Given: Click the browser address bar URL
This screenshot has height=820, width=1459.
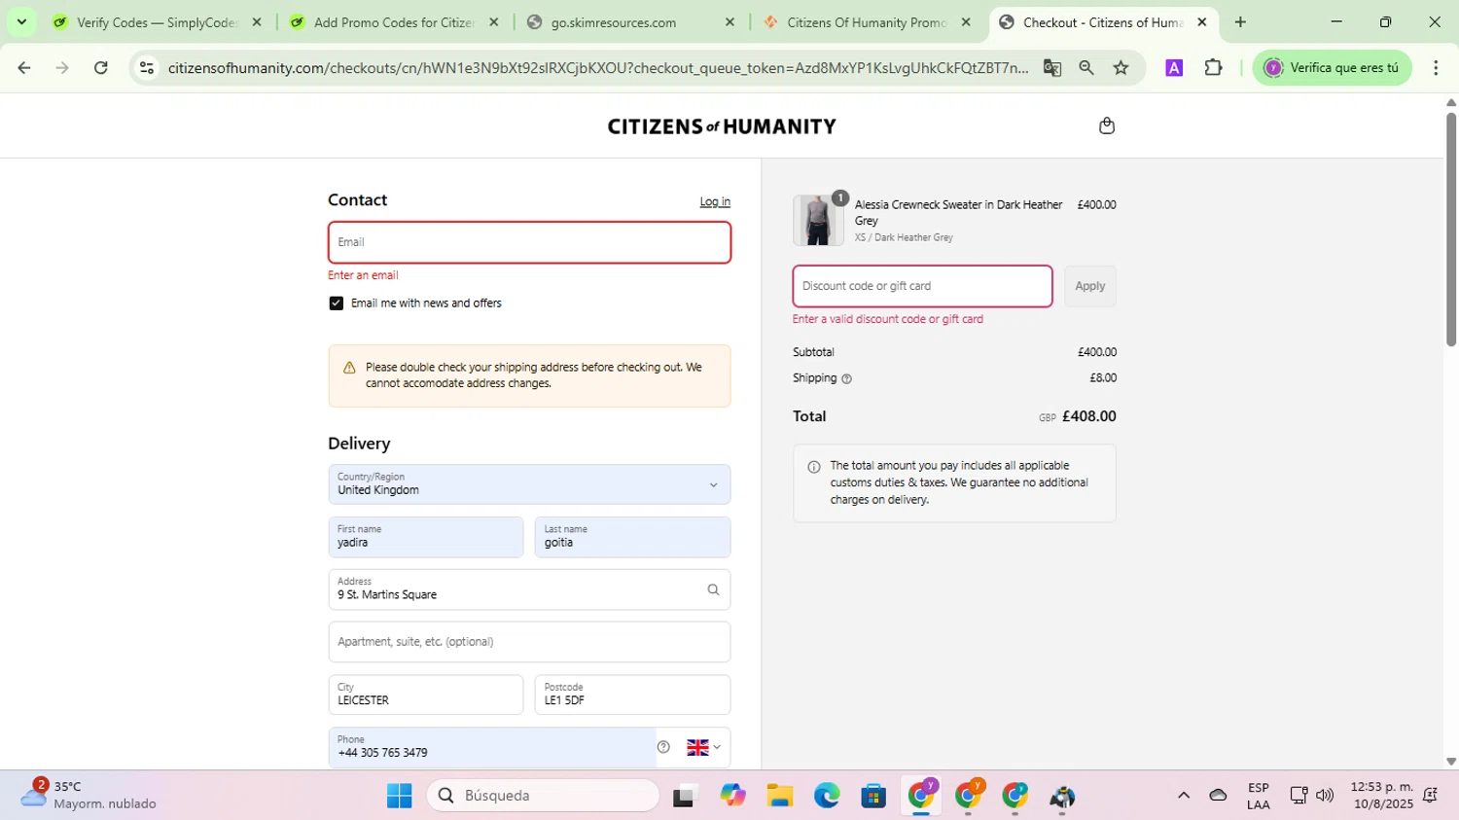Looking at the screenshot, I should 597,68.
